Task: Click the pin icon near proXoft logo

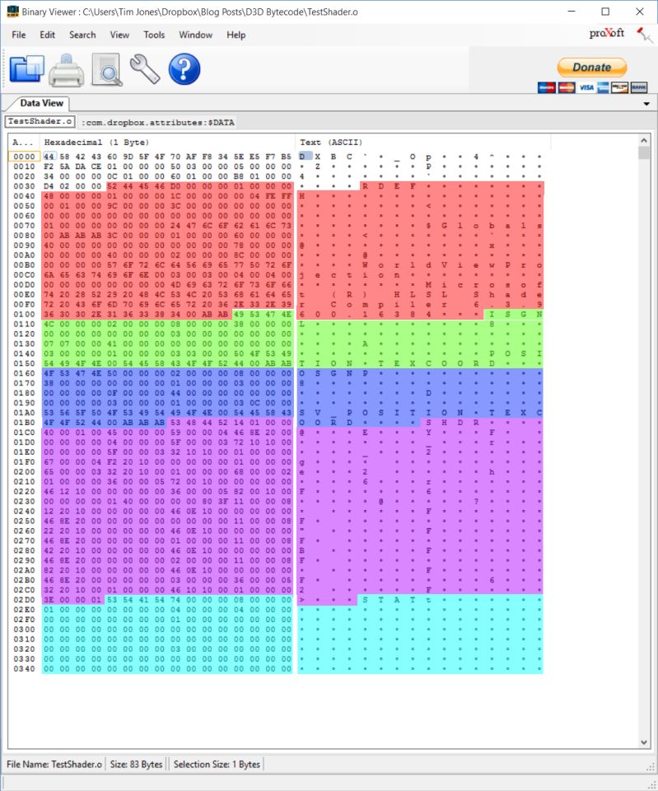Action: pyautogui.click(x=644, y=35)
